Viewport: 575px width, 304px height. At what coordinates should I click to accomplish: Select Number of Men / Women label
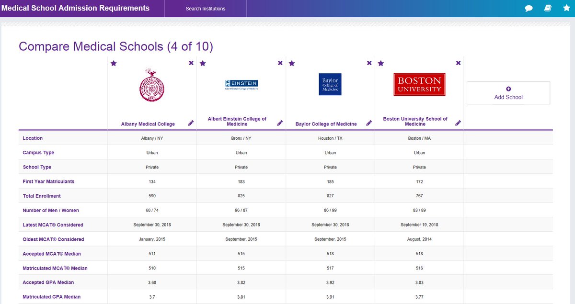click(51, 210)
